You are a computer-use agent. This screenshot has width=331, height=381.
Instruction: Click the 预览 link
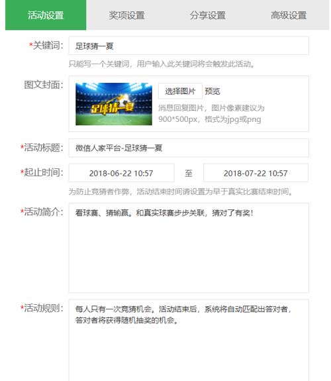tap(213, 91)
